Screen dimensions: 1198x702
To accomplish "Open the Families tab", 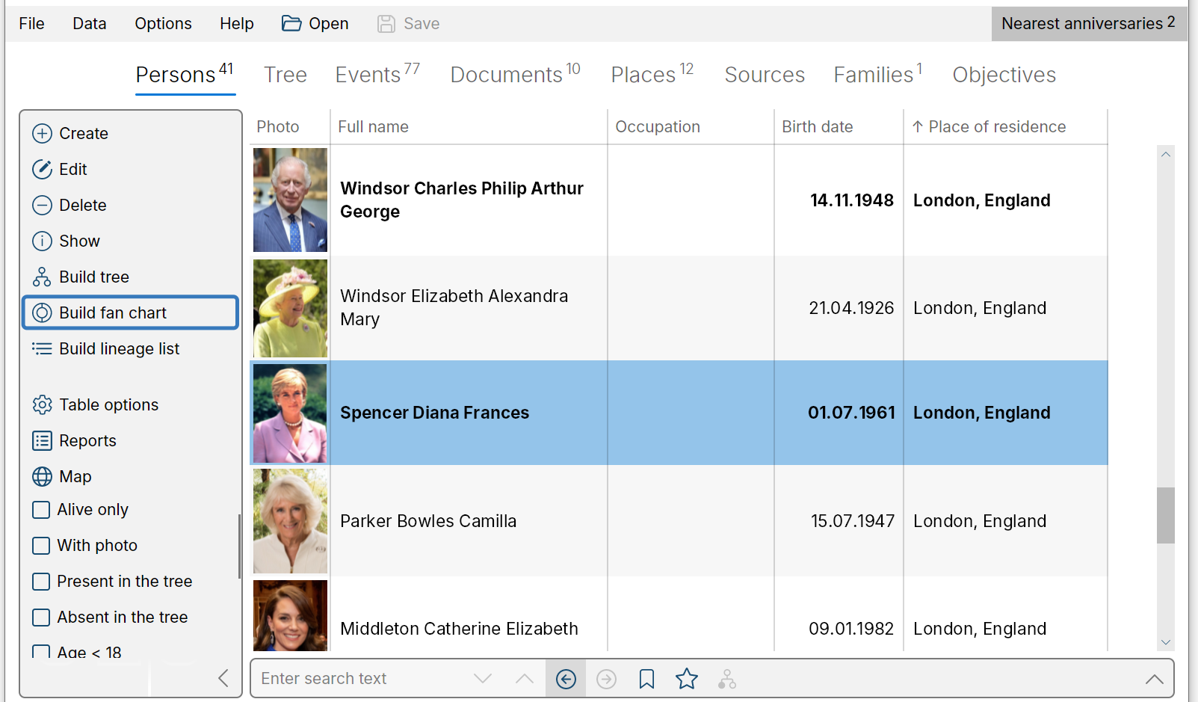I will pyautogui.click(x=877, y=75).
